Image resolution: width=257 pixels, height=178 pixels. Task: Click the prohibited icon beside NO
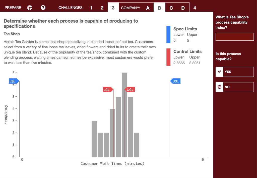(x=219, y=87)
